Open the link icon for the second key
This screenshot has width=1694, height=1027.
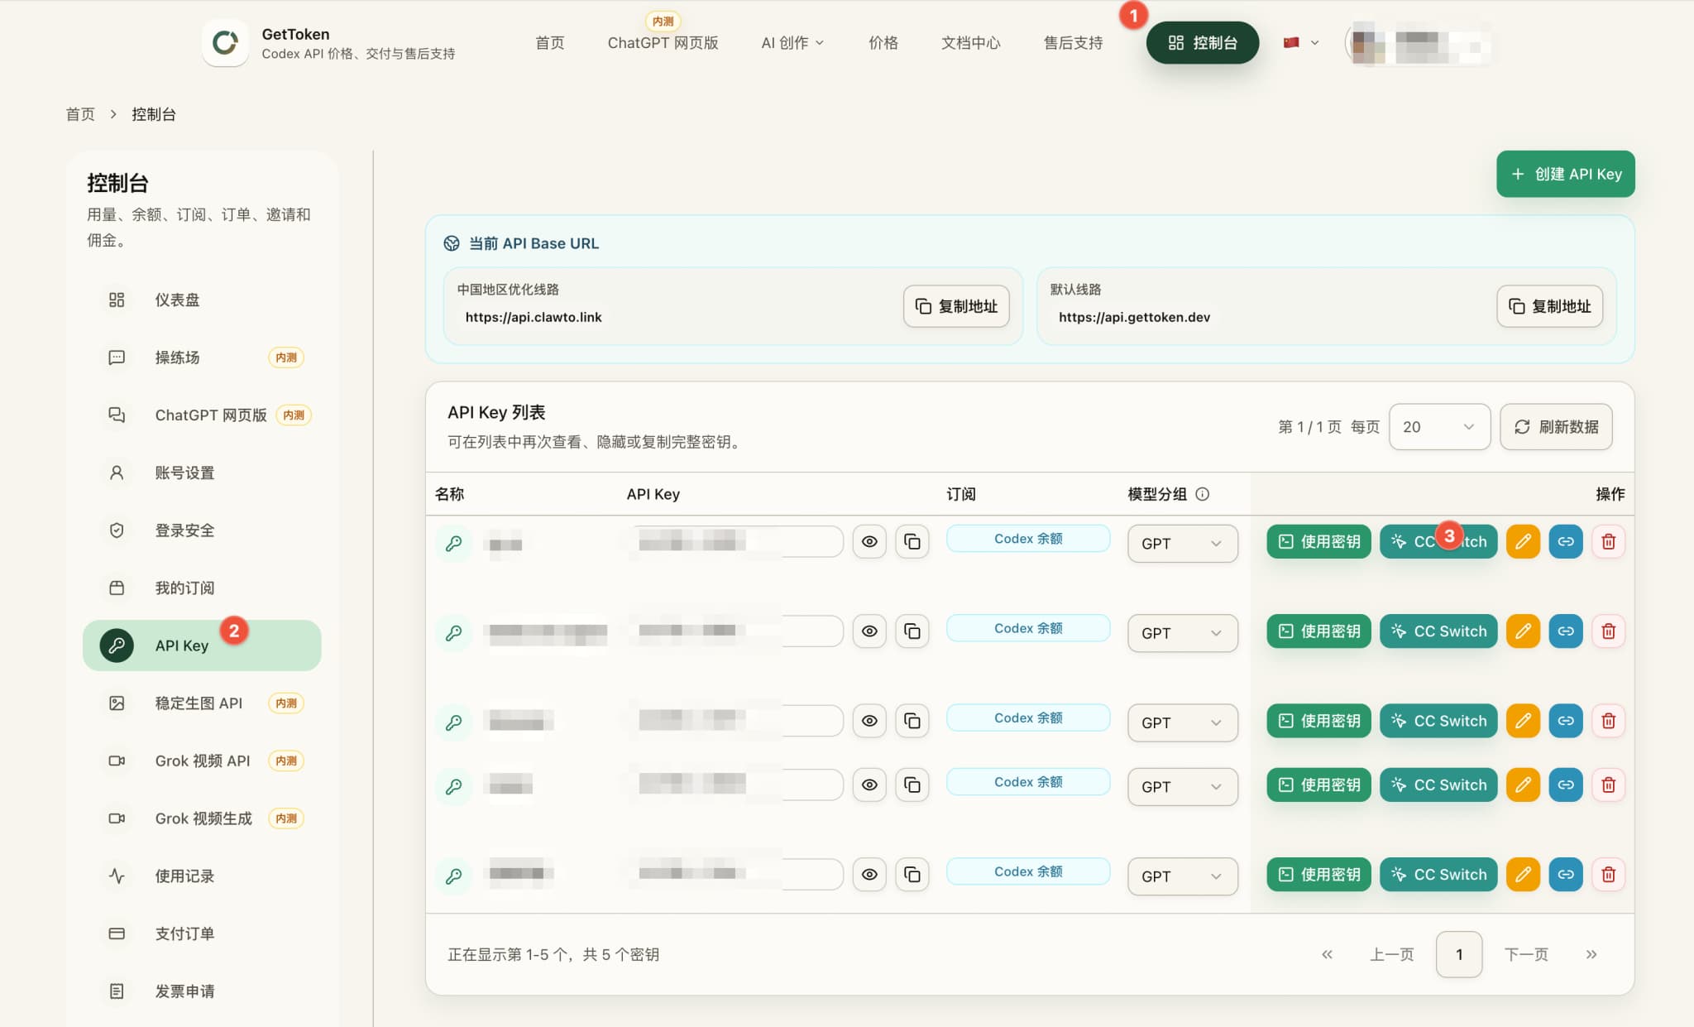coord(1566,631)
